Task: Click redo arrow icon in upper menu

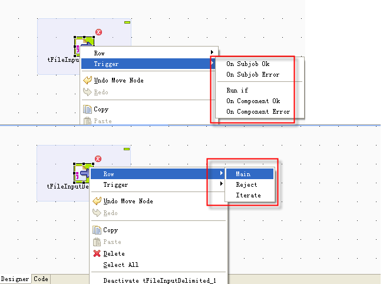Action: point(87,92)
